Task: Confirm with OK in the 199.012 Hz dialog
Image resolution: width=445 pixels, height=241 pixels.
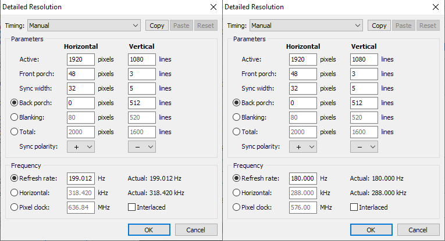Action: click(x=148, y=229)
